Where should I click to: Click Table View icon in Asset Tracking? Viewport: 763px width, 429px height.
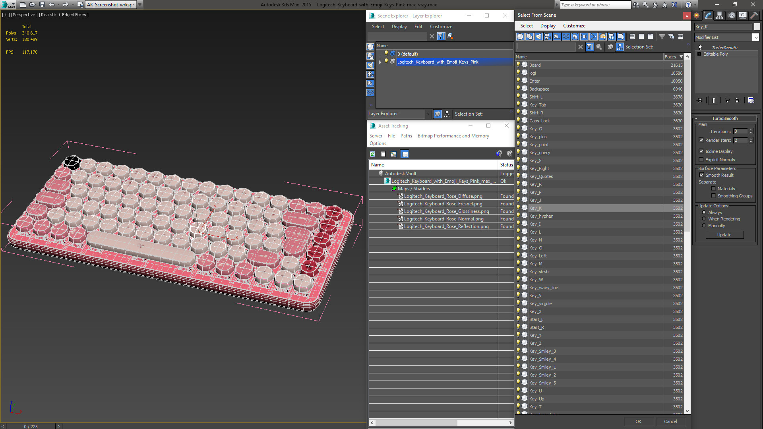[x=405, y=154]
